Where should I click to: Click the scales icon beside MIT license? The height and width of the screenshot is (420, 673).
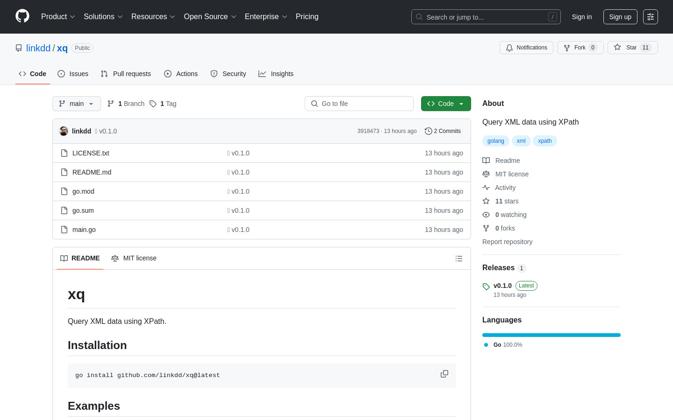(x=486, y=174)
